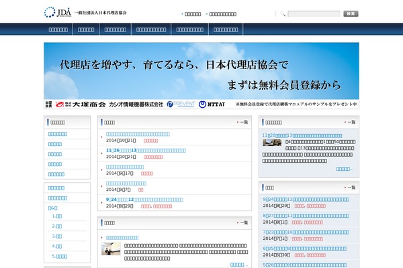Click the presenter photo thumbnail in the lower panel
Screen dimensions: 403x268
[111, 249]
